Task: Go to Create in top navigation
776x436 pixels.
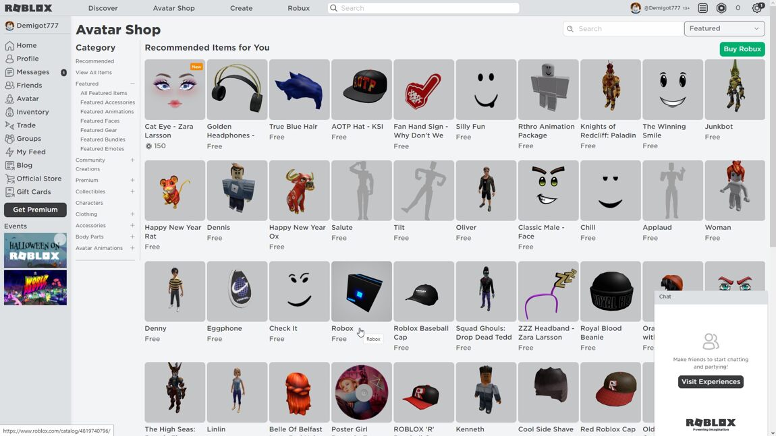Action: click(x=241, y=8)
